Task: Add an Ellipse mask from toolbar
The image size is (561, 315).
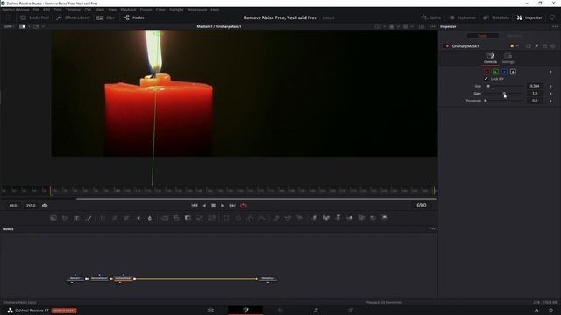Action: [x=238, y=218]
